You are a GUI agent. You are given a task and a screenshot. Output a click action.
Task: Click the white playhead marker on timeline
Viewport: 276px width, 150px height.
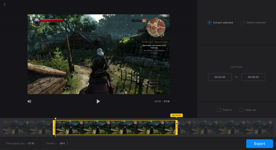pos(56,119)
